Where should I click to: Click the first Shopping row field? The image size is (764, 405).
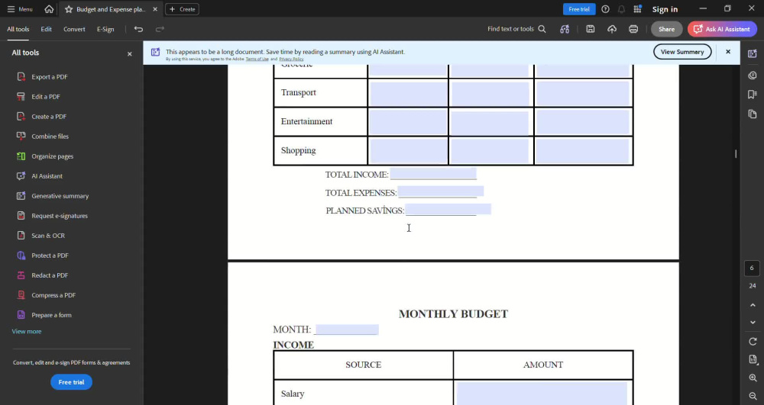click(x=408, y=151)
